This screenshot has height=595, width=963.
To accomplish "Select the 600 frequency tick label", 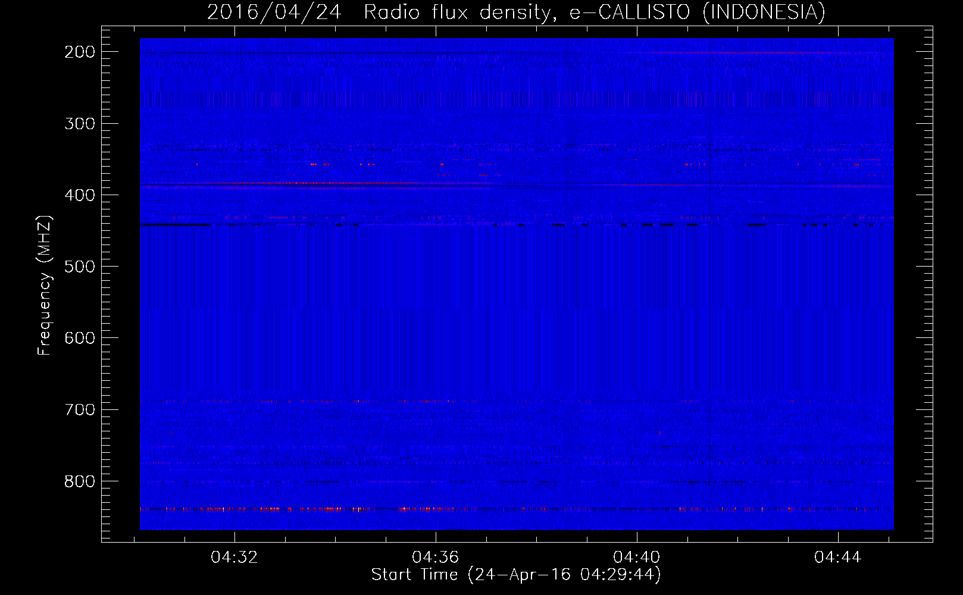I will pos(80,338).
